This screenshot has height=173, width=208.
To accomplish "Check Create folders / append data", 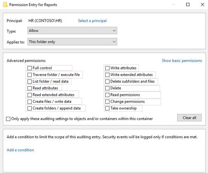I will click(30, 108).
